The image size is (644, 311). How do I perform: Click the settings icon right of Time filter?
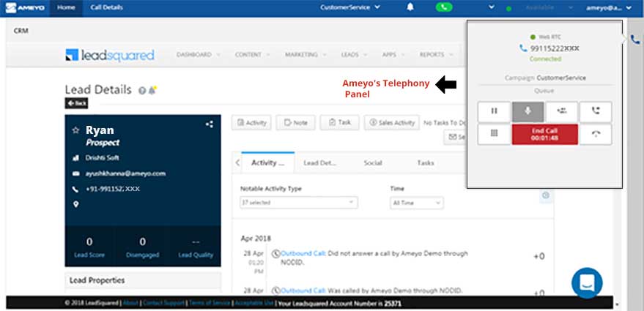point(545,195)
